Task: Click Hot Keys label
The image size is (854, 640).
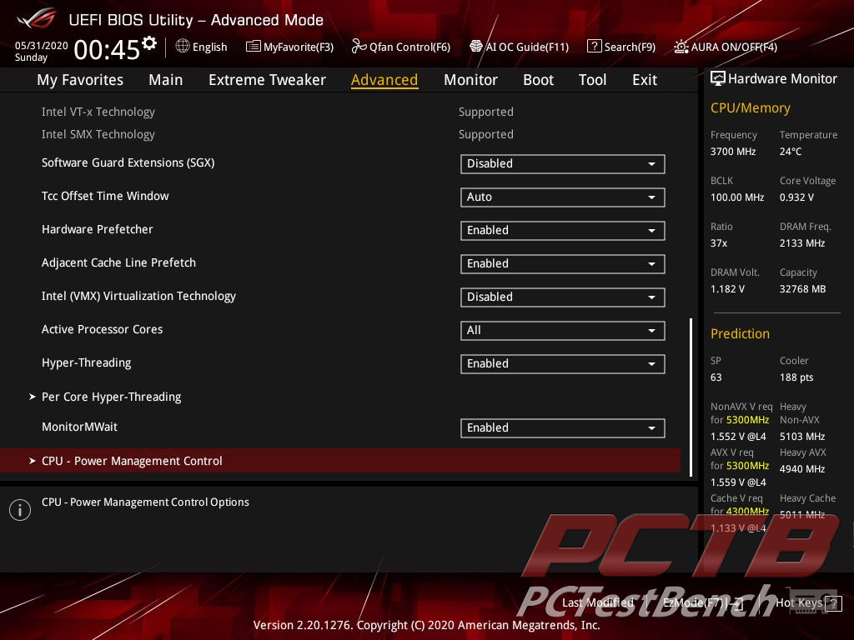Action: [x=799, y=602]
